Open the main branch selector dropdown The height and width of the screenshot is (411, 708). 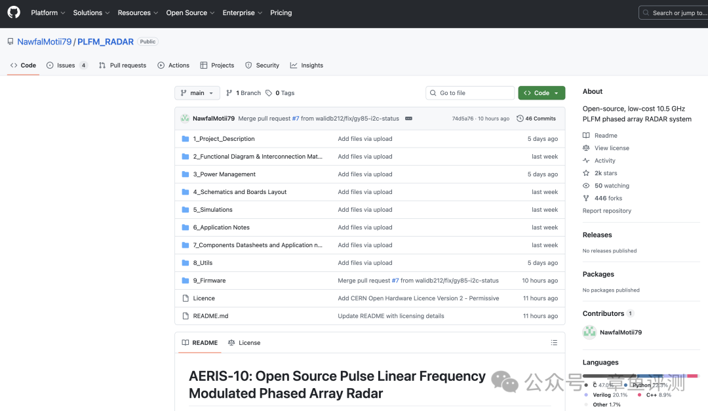click(x=197, y=92)
